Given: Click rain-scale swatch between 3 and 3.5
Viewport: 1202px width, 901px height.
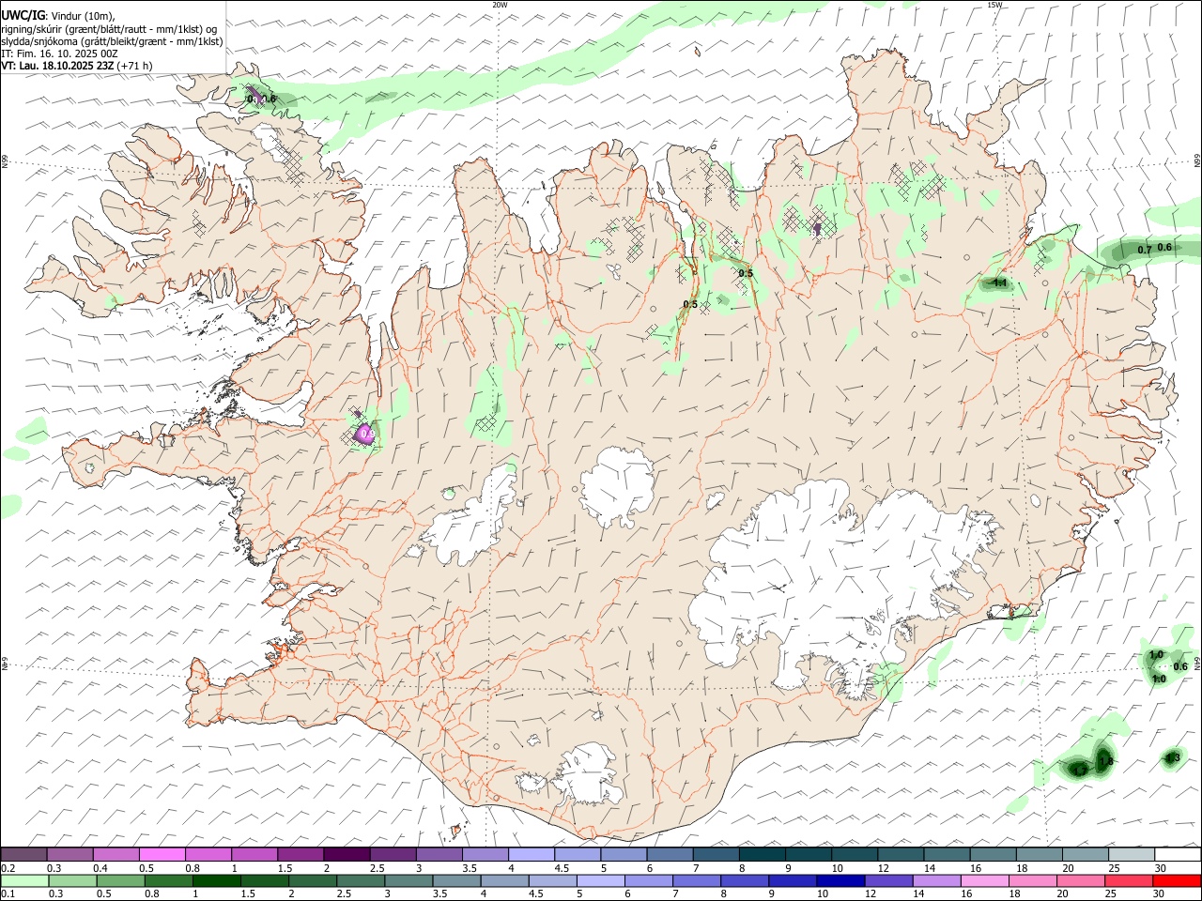Looking at the screenshot, I should tap(408, 880).
